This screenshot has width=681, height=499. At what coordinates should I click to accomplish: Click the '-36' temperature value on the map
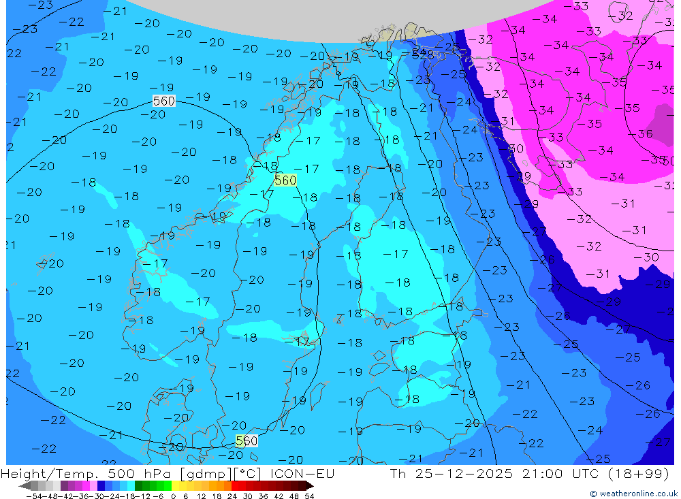tap(641, 133)
